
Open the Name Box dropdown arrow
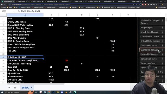click(14, 11)
